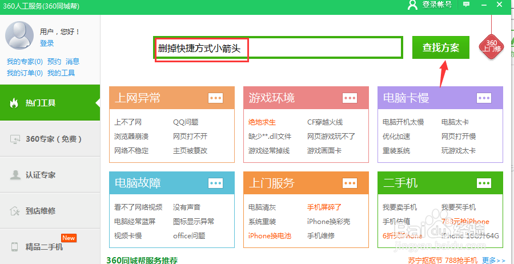Select 电脑清灰 service
The image size is (514, 264).
[x=262, y=207]
